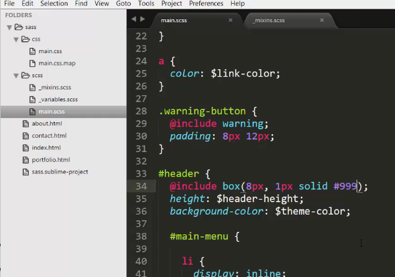Click the FOLDERS sidebar heading
The height and width of the screenshot is (277, 395).
click(19, 15)
